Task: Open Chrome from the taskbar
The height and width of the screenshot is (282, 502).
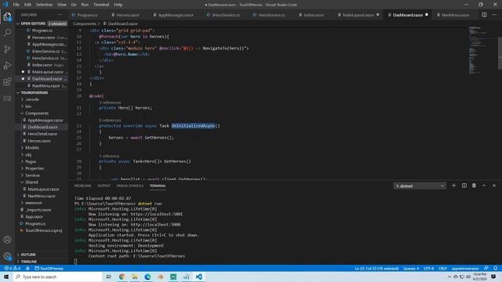Action: 122,277
